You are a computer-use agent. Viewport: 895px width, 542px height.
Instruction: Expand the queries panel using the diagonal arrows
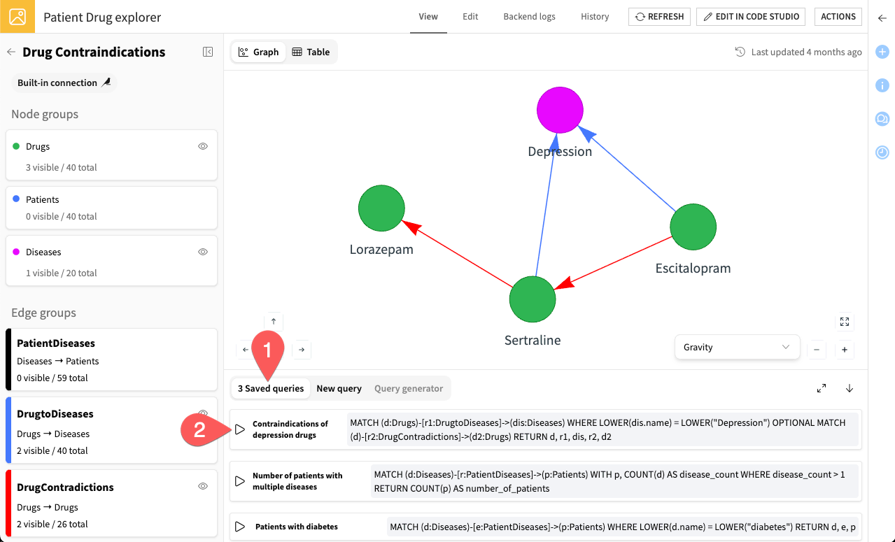click(x=822, y=387)
